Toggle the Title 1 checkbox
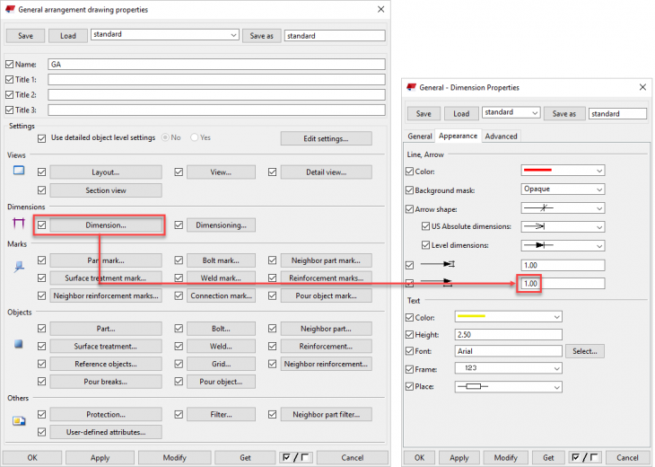 (10, 79)
